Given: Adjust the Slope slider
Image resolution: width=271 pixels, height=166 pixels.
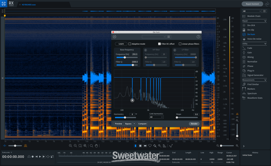Looking at the screenshot, I should click(187, 118).
